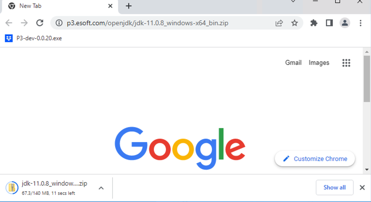Viewport: 371px width, 202px height.
Task: Click the forward navigation arrow
Action: tap(24, 23)
